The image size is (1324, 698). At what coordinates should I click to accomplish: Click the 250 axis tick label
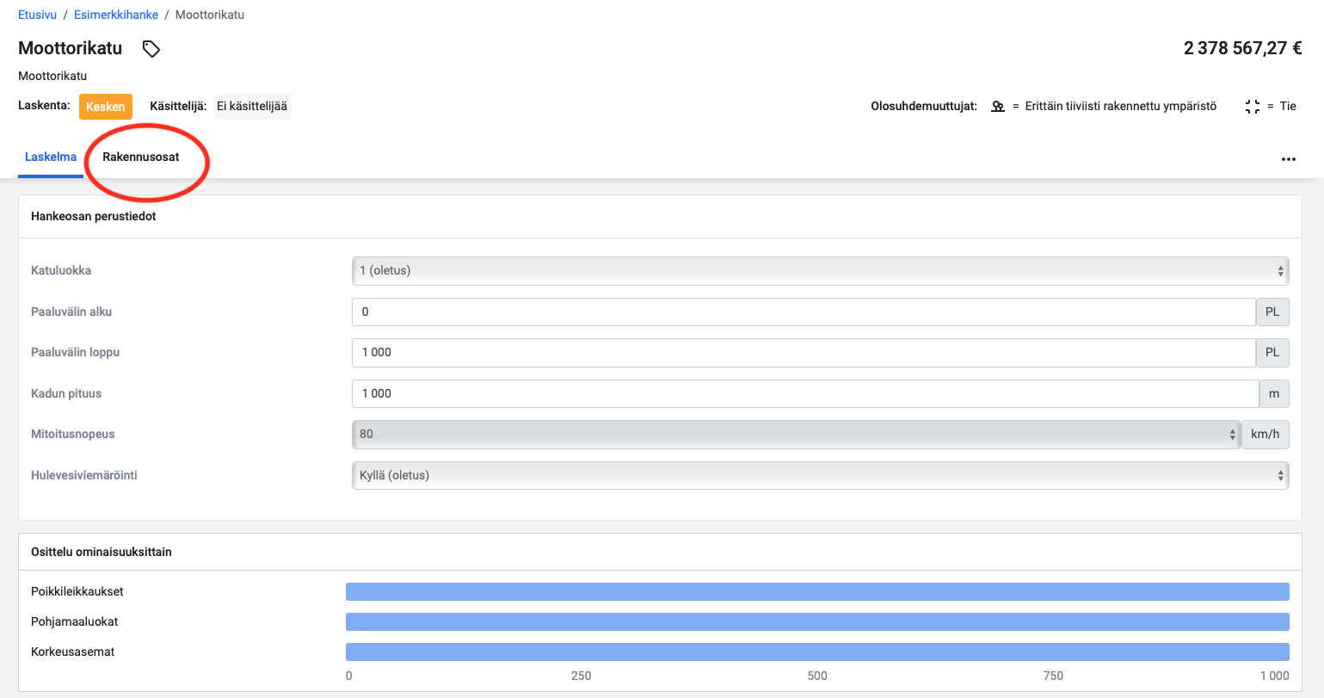click(582, 676)
